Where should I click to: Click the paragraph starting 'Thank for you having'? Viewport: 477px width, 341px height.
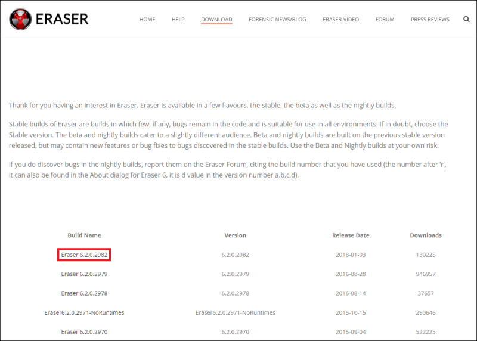click(202, 106)
